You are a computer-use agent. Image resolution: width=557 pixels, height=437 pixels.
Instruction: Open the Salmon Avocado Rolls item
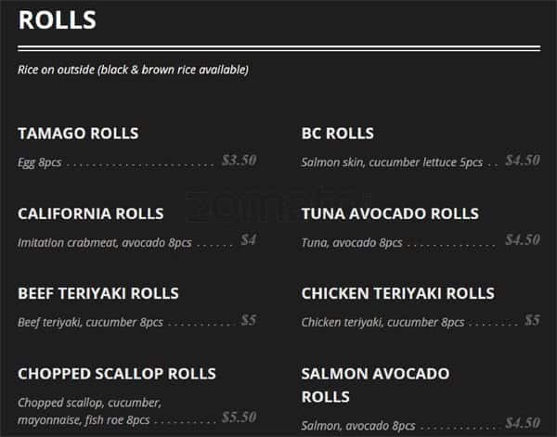pyautogui.click(x=375, y=384)
